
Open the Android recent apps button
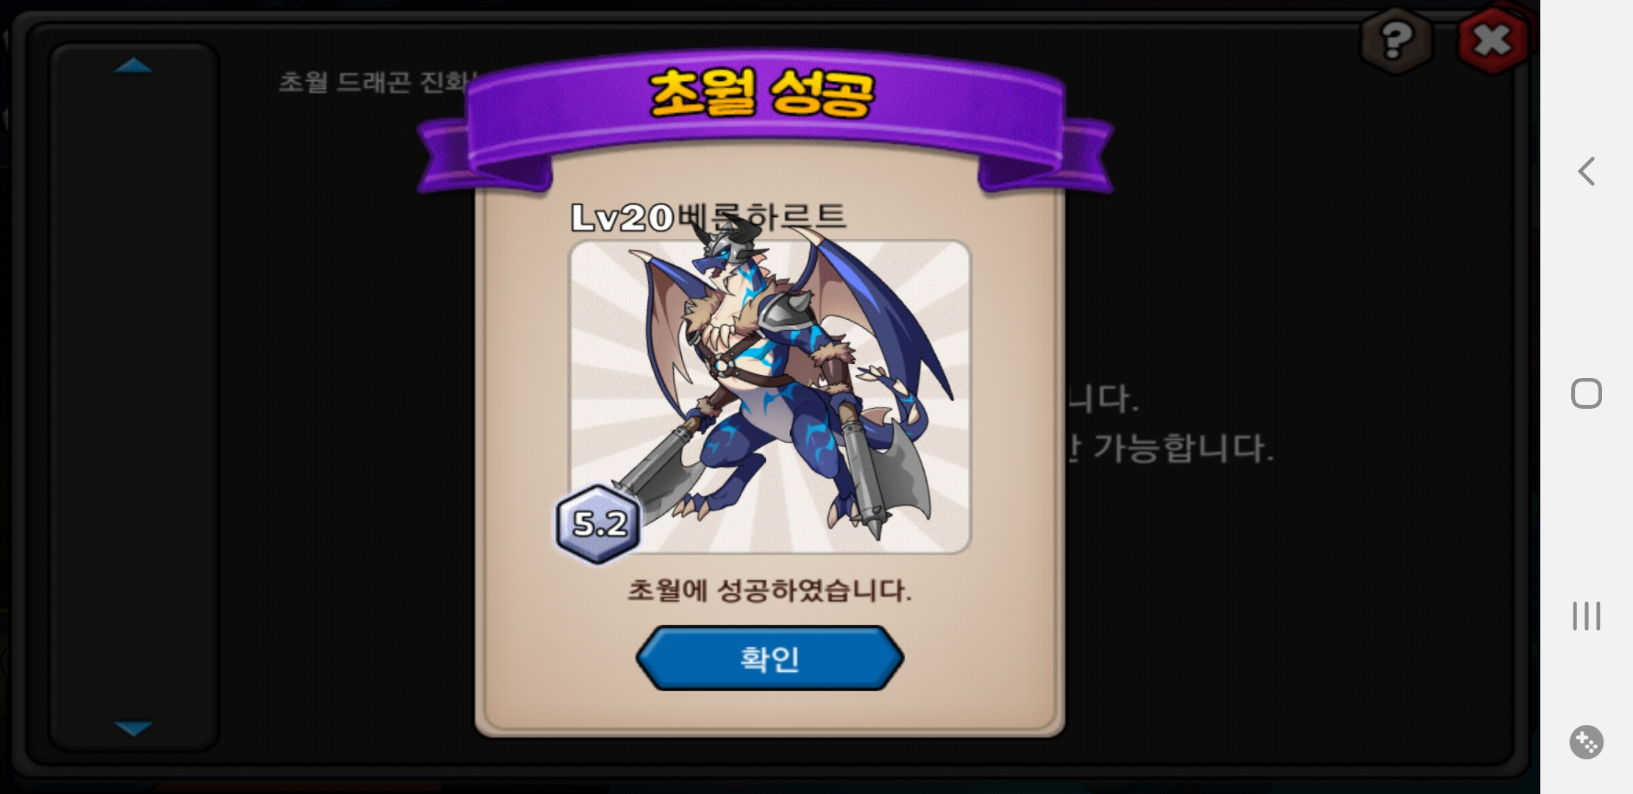(1587, 616)
